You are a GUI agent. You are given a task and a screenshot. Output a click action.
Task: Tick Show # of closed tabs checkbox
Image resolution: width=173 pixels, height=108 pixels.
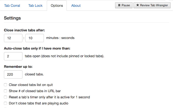(x=5, y=91)
